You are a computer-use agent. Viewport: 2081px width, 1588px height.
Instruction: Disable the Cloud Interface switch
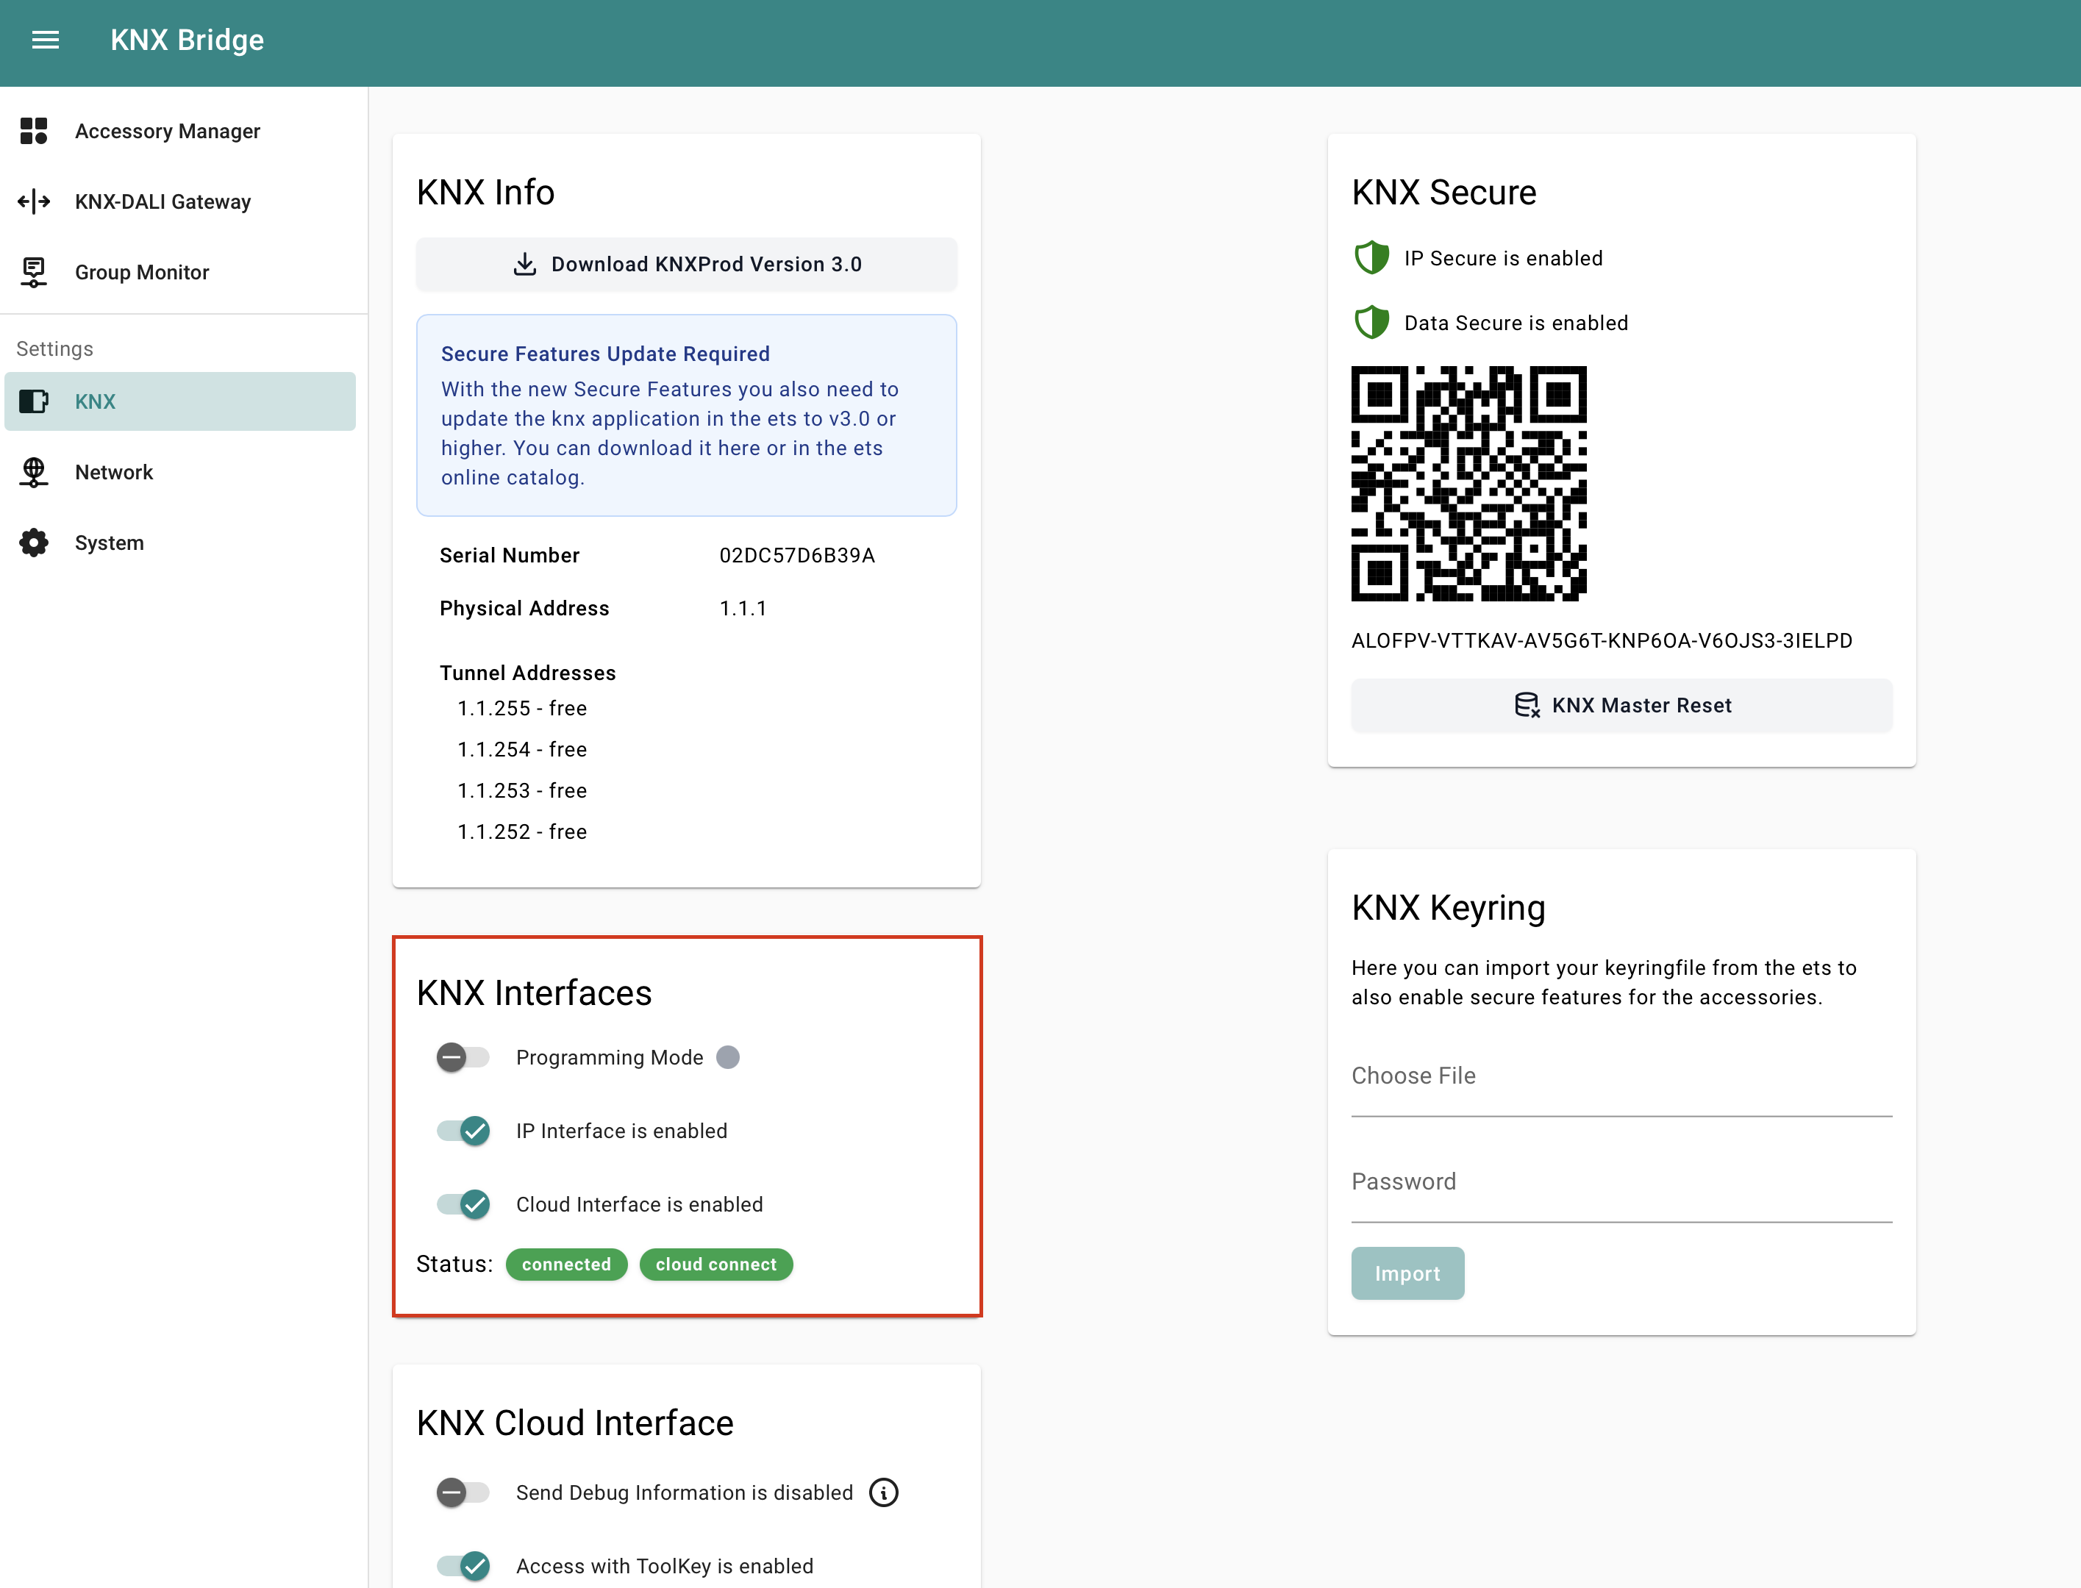click(463, 1204)
